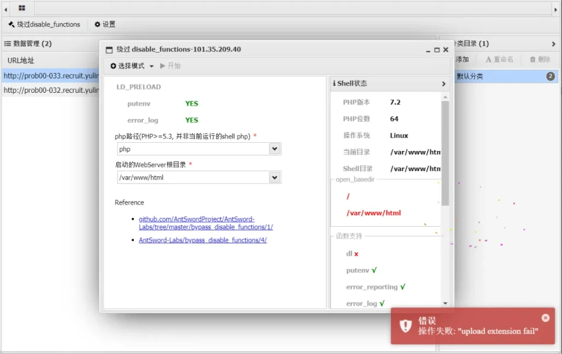Image resolution: width=562 pixels, height=354 pixels.
Task: Dismiss the error toast with its close icon
Action: point(545,318)
